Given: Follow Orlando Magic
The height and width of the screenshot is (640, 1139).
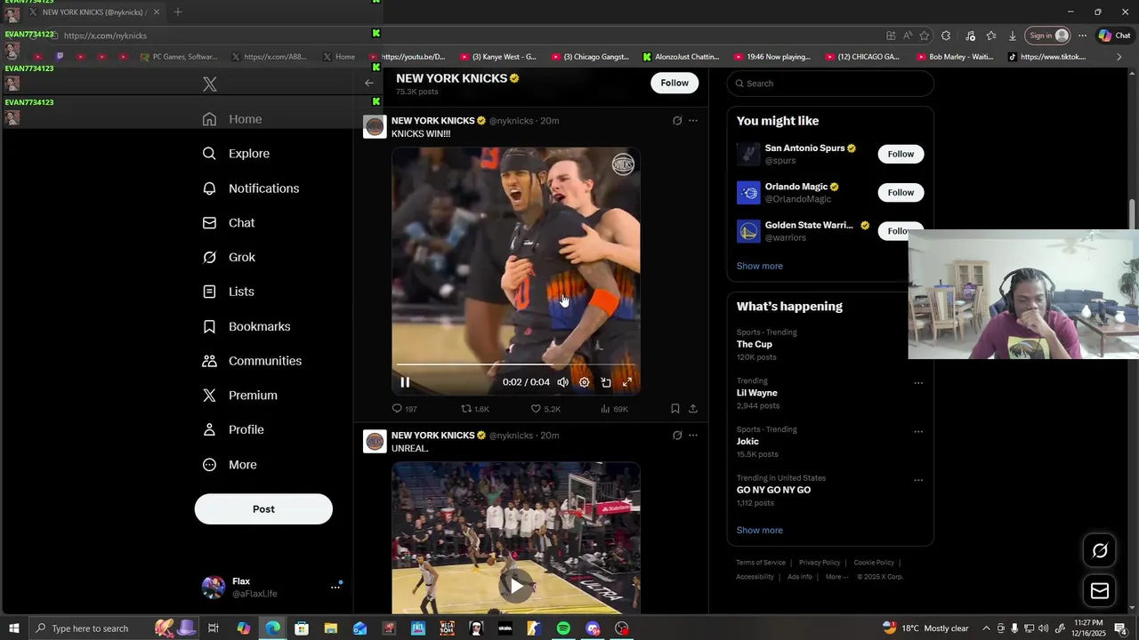Looking at the screenshot, I should coord(901,193).
